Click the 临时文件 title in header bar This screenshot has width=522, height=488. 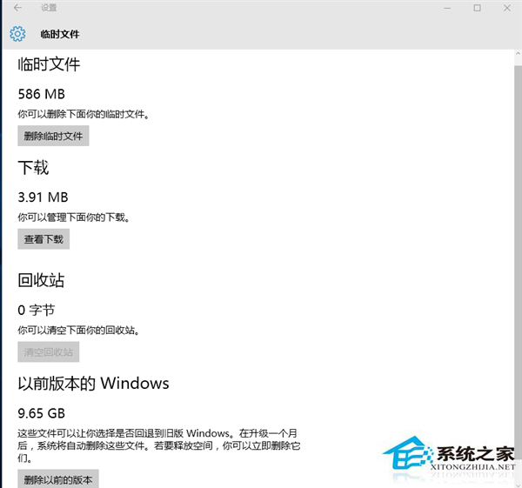click(60, 34)
